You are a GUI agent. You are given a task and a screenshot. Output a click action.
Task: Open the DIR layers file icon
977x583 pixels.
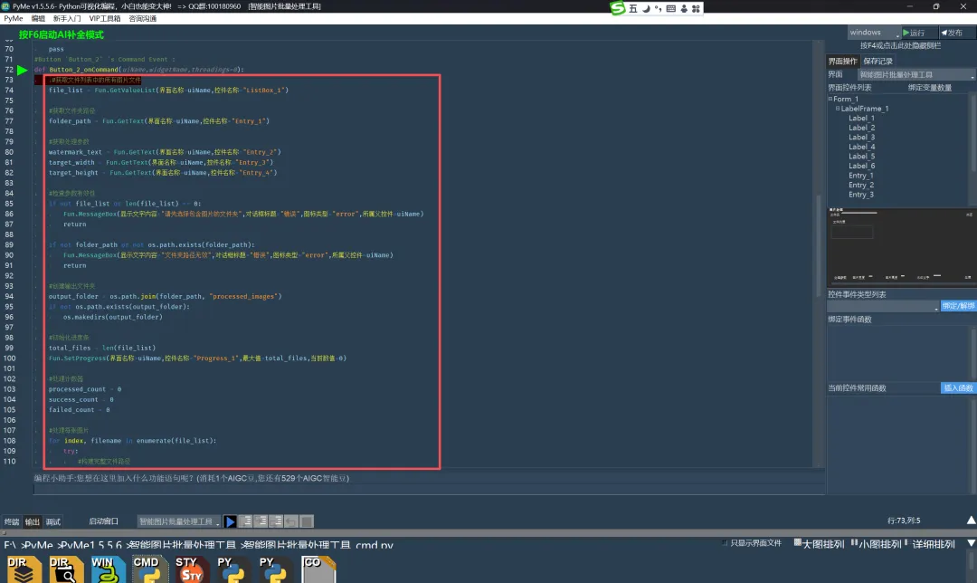(24, 569)
